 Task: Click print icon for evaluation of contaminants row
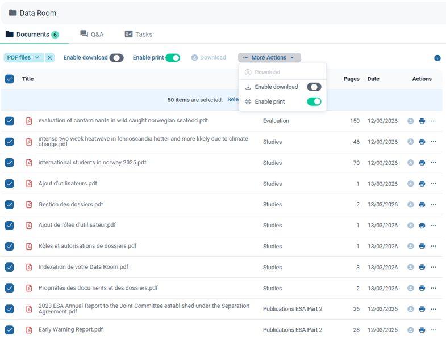(422, 121)
